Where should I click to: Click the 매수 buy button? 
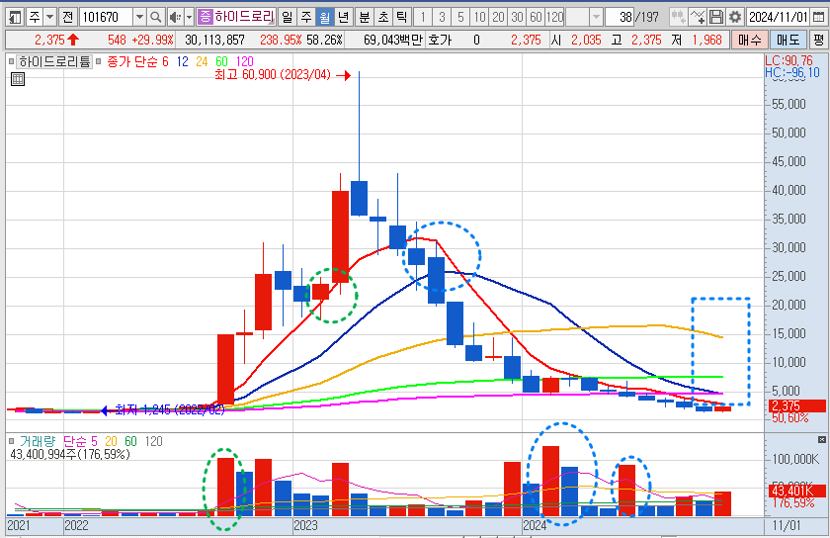[749, 40]
